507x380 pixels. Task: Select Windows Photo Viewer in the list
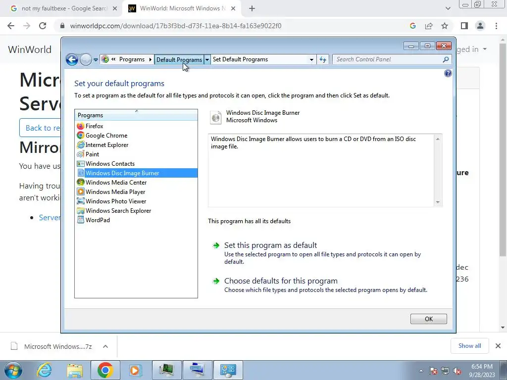[136, 201]
